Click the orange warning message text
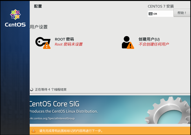This screenshot has height=135, width=191. point(71,131)
